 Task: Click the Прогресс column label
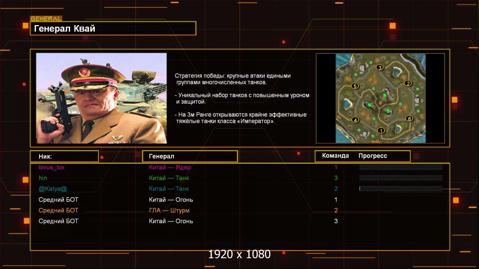click(x=373, y=156)
